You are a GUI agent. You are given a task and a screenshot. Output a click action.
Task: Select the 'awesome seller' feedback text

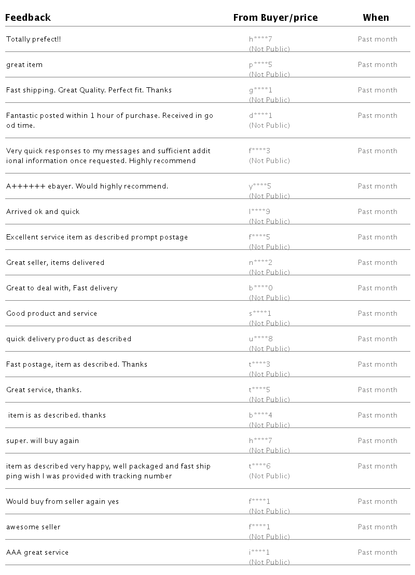[33, 527]
